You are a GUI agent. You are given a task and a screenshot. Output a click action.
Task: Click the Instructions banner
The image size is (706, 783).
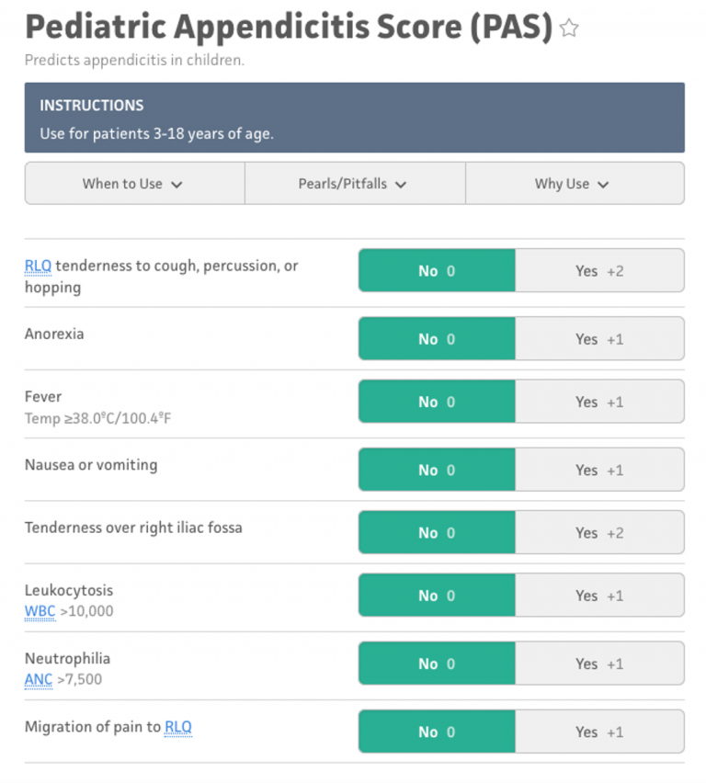tap(354, 119)
